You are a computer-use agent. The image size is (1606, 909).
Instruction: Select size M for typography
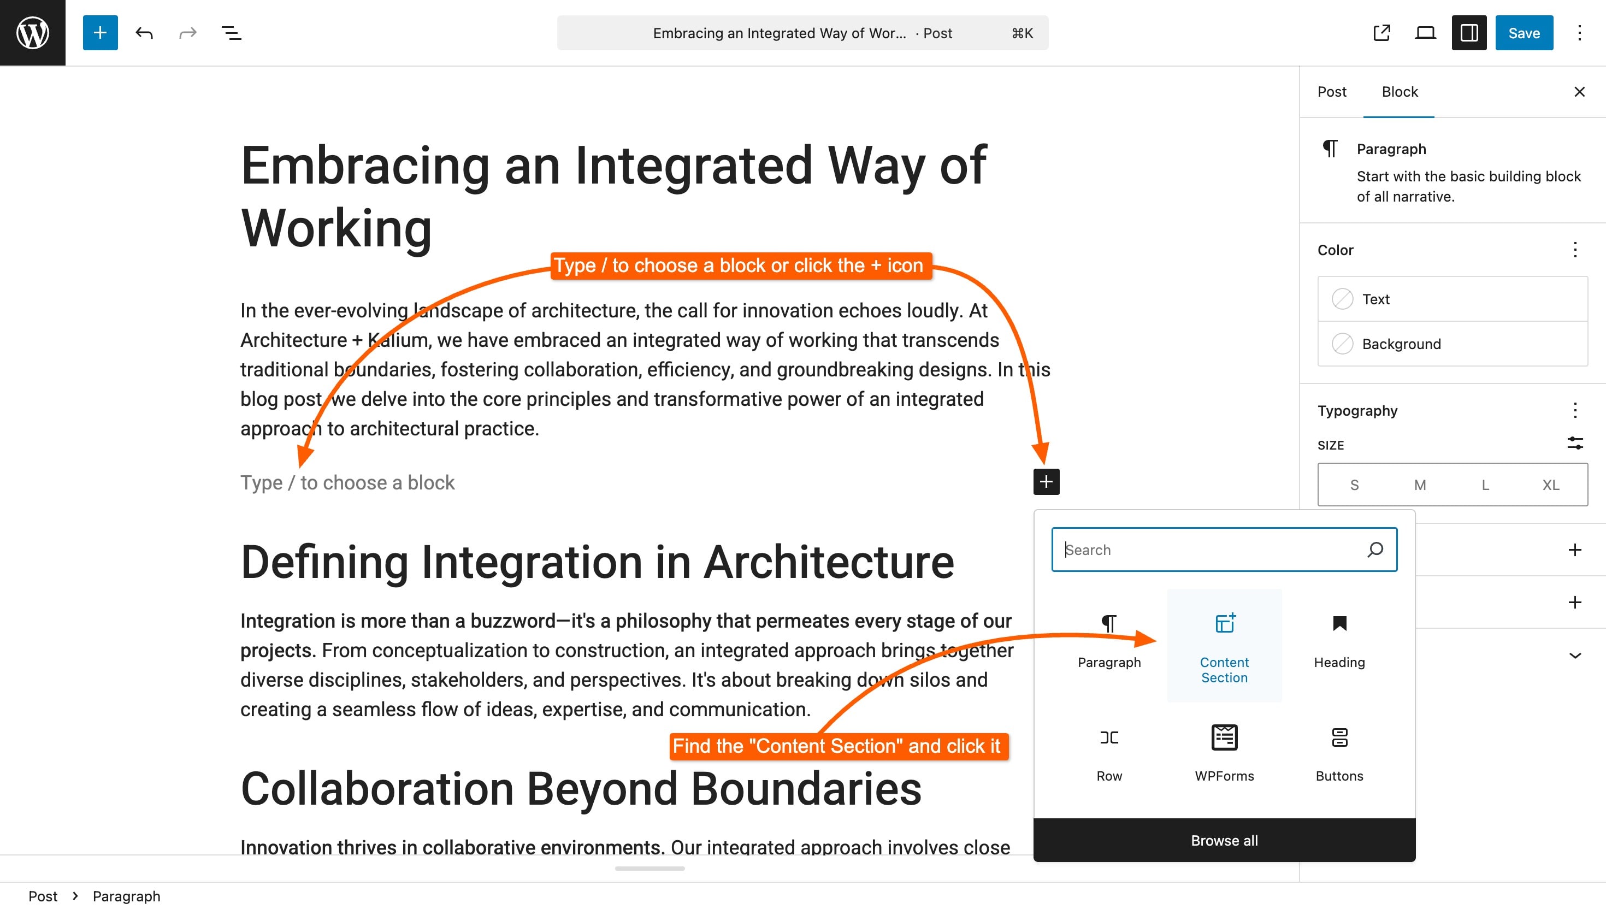coord(1419,485)
